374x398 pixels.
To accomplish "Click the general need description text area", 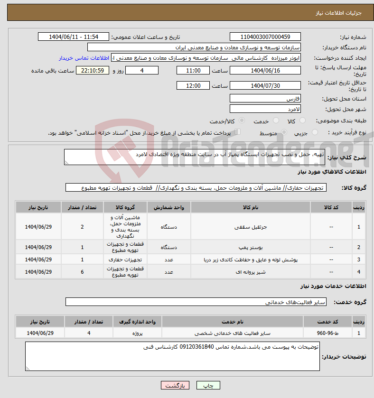I will pyautogui.click(x=195, y=157).
